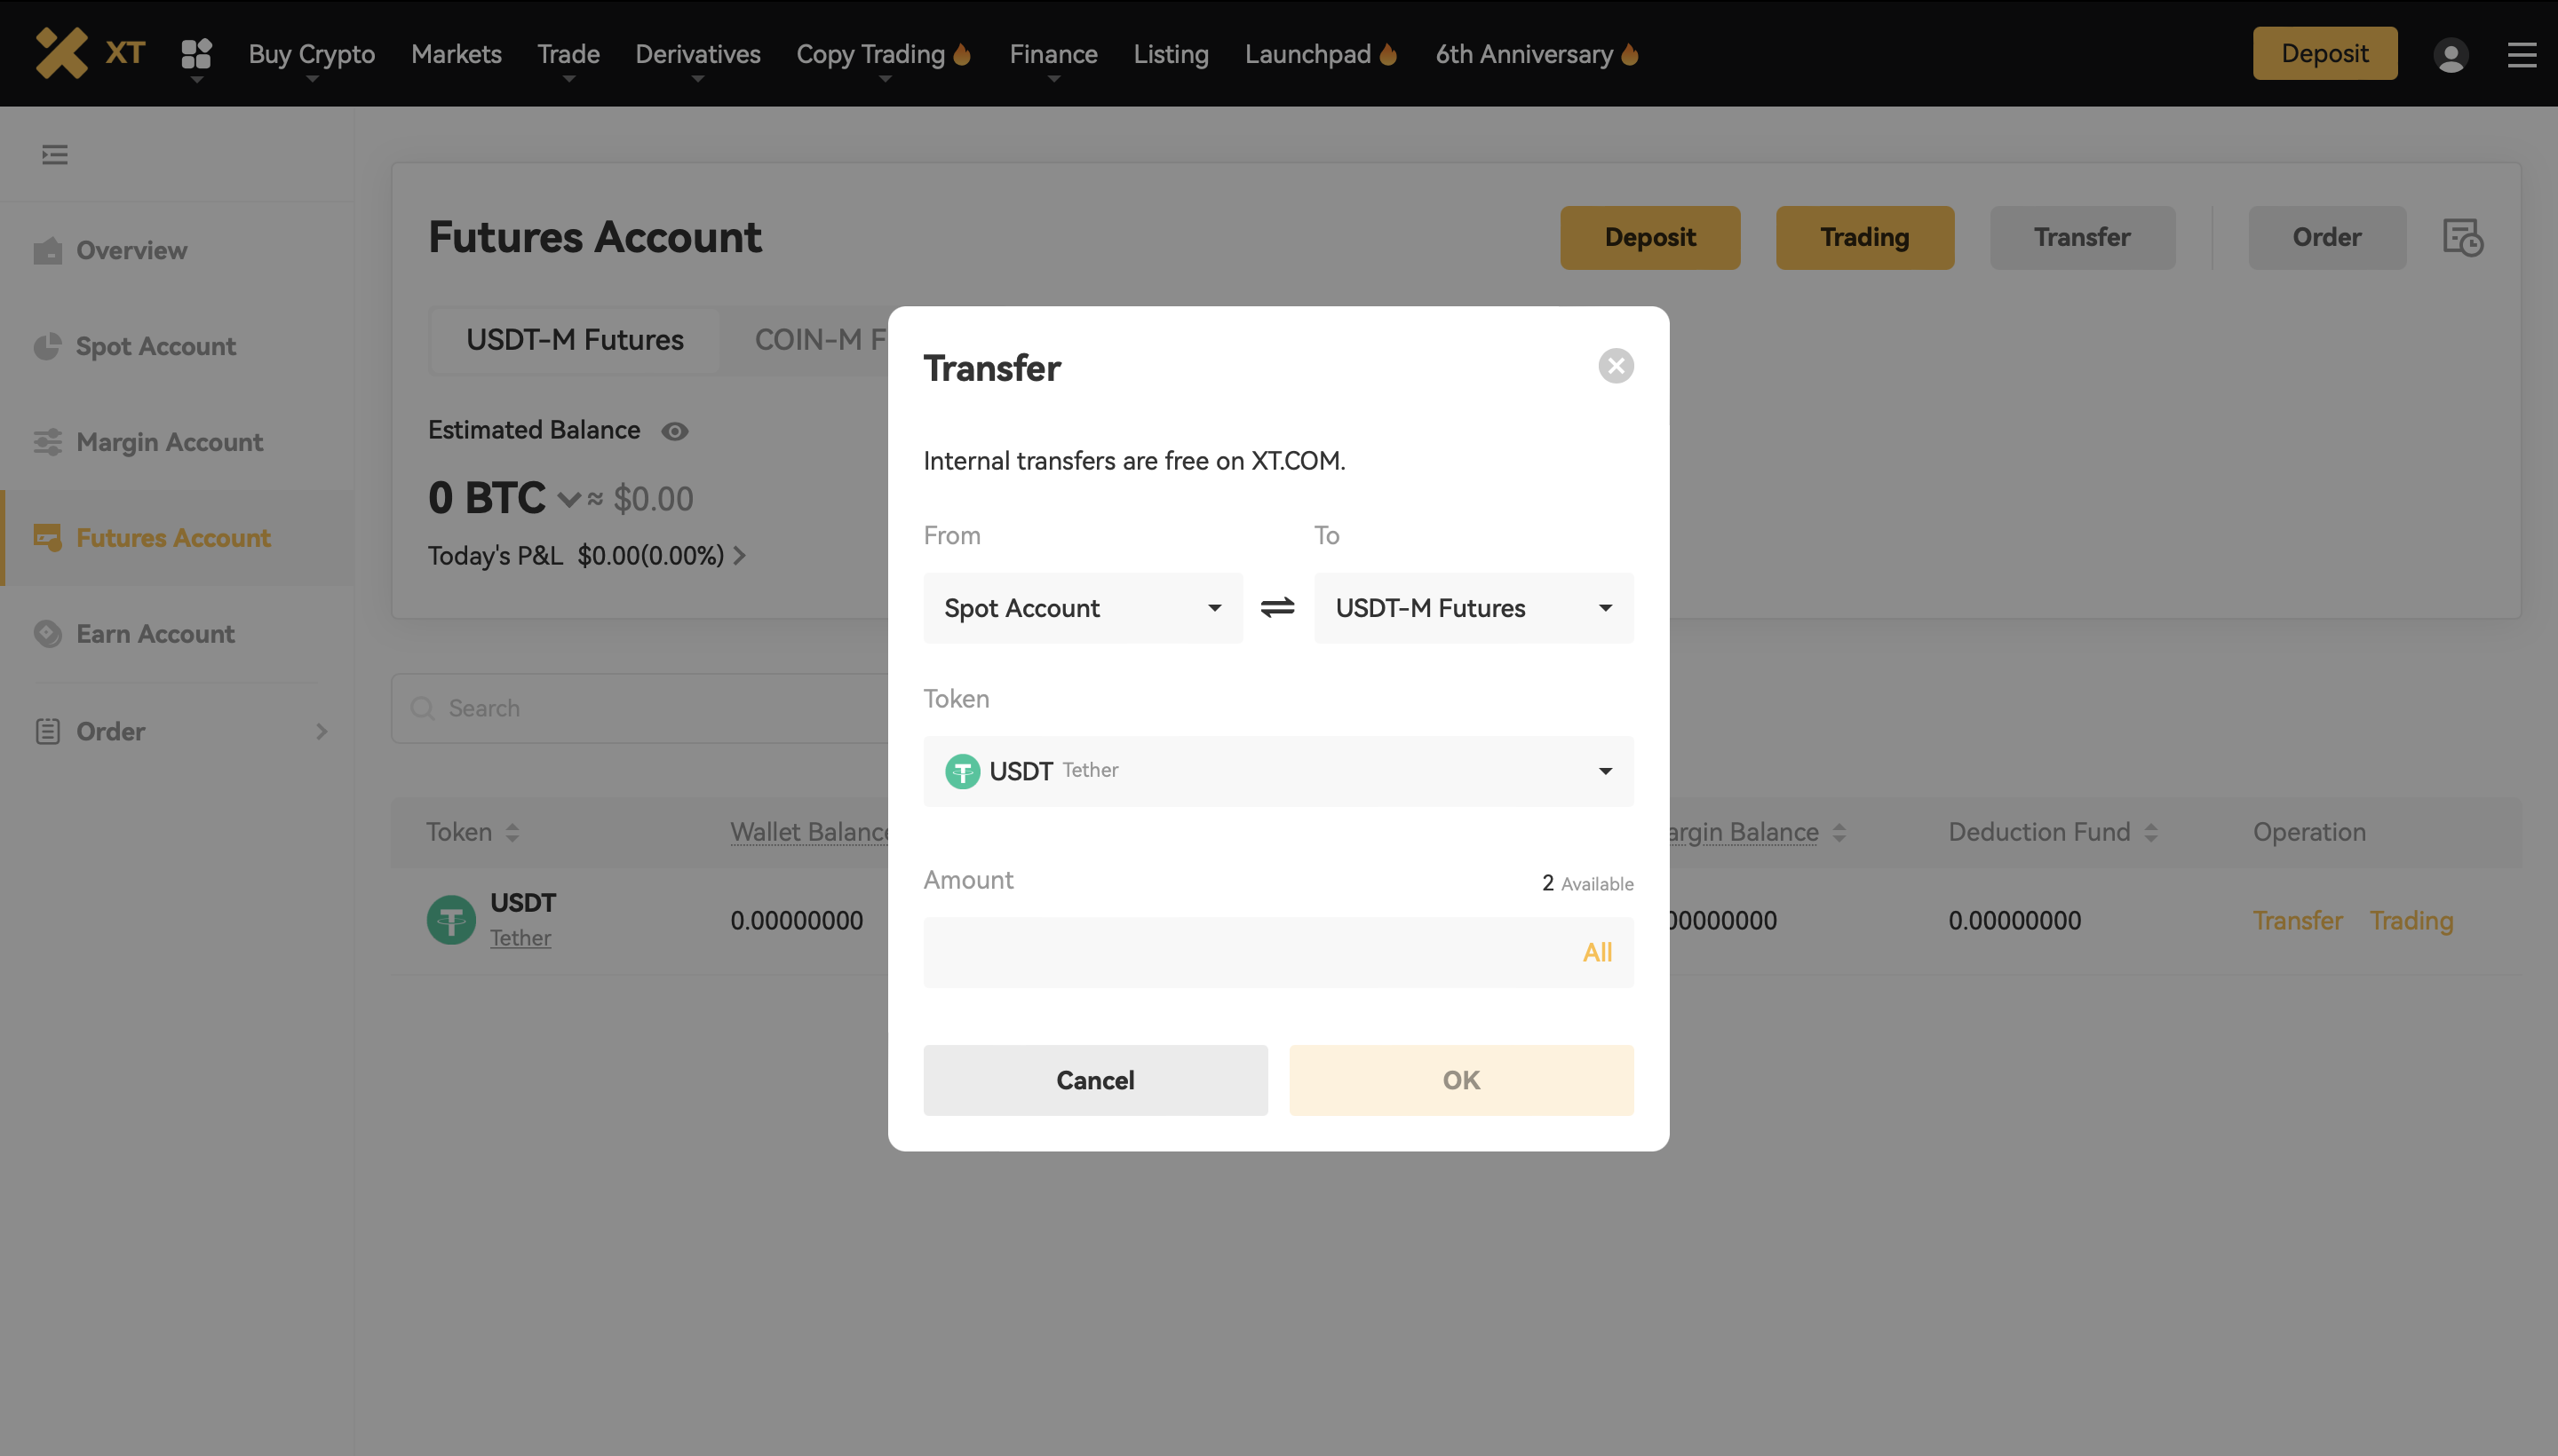Confirm transfer with OK button
This screenshot has width=2558, height=1456.
pos(1460,1080)
